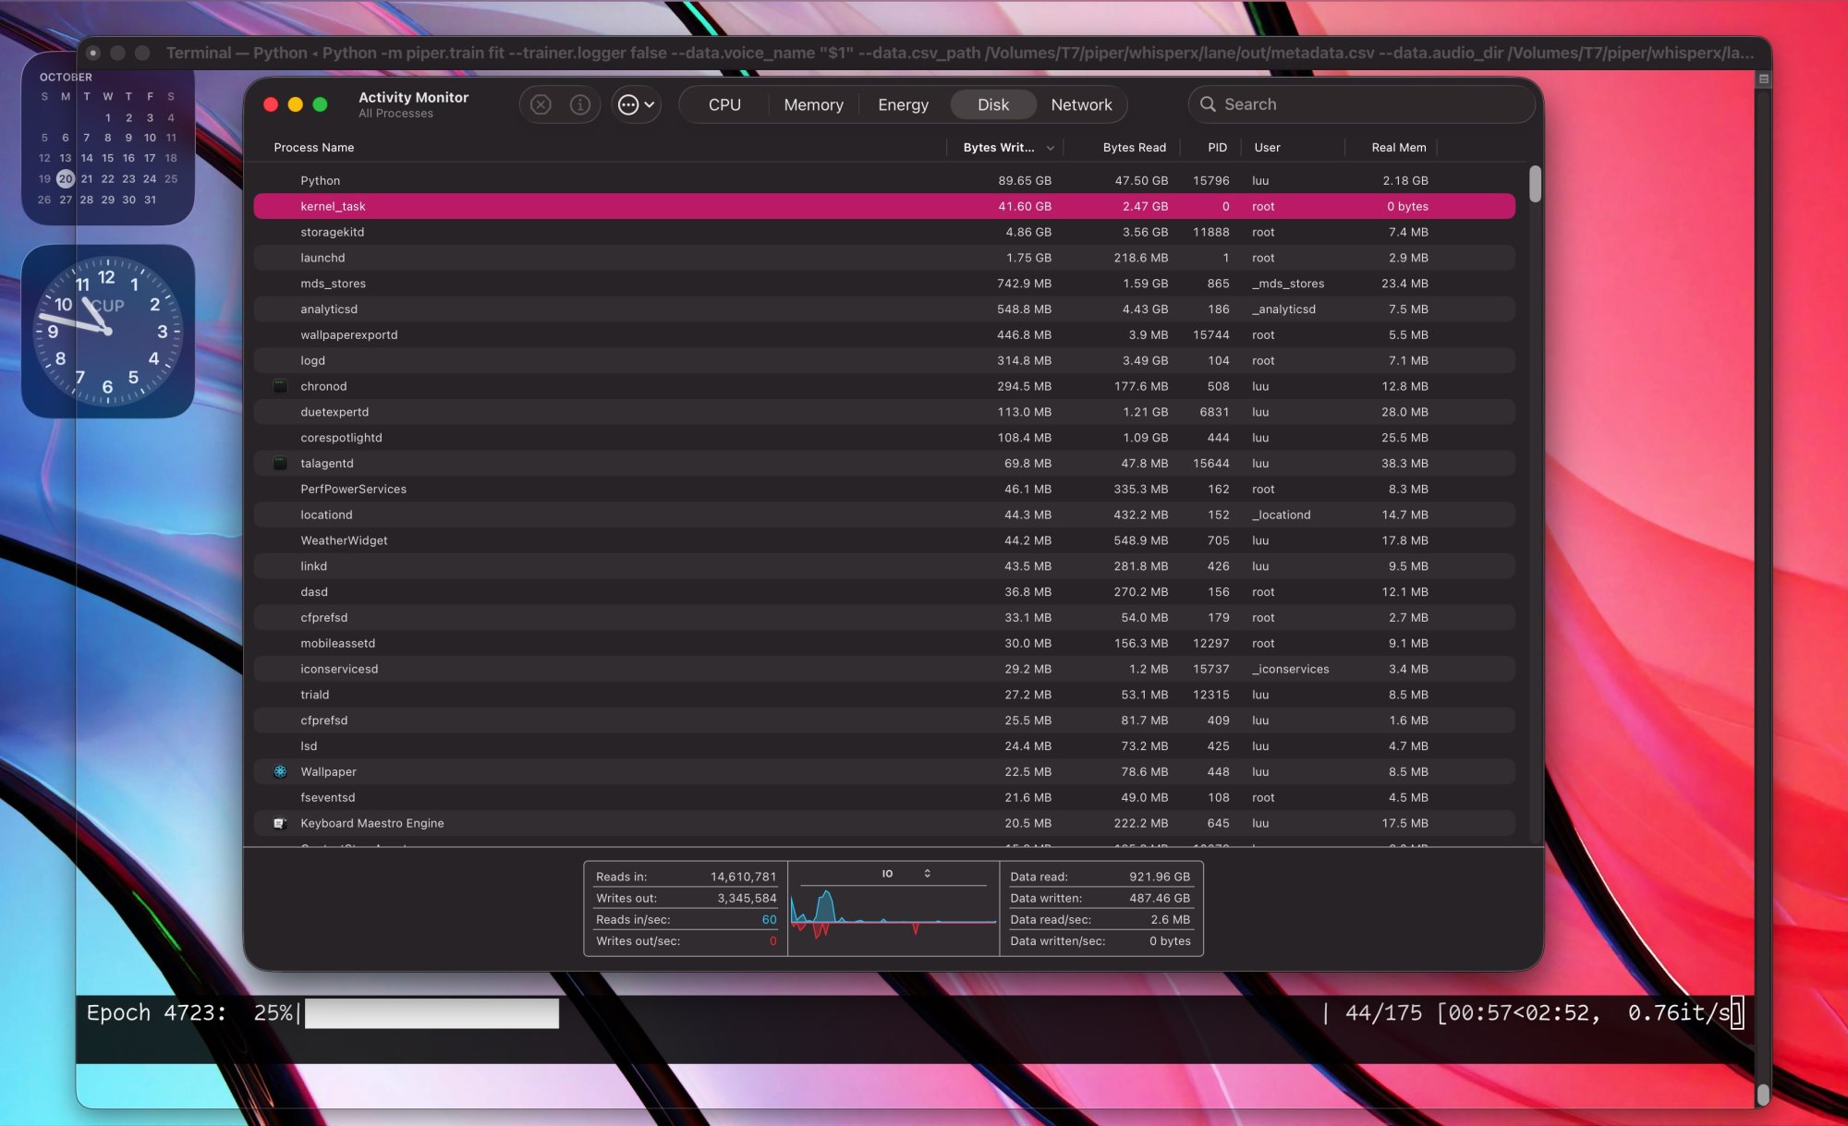
Task: Click the Keyboard Maestro Engine icon
Action: [x=280, y=823]
